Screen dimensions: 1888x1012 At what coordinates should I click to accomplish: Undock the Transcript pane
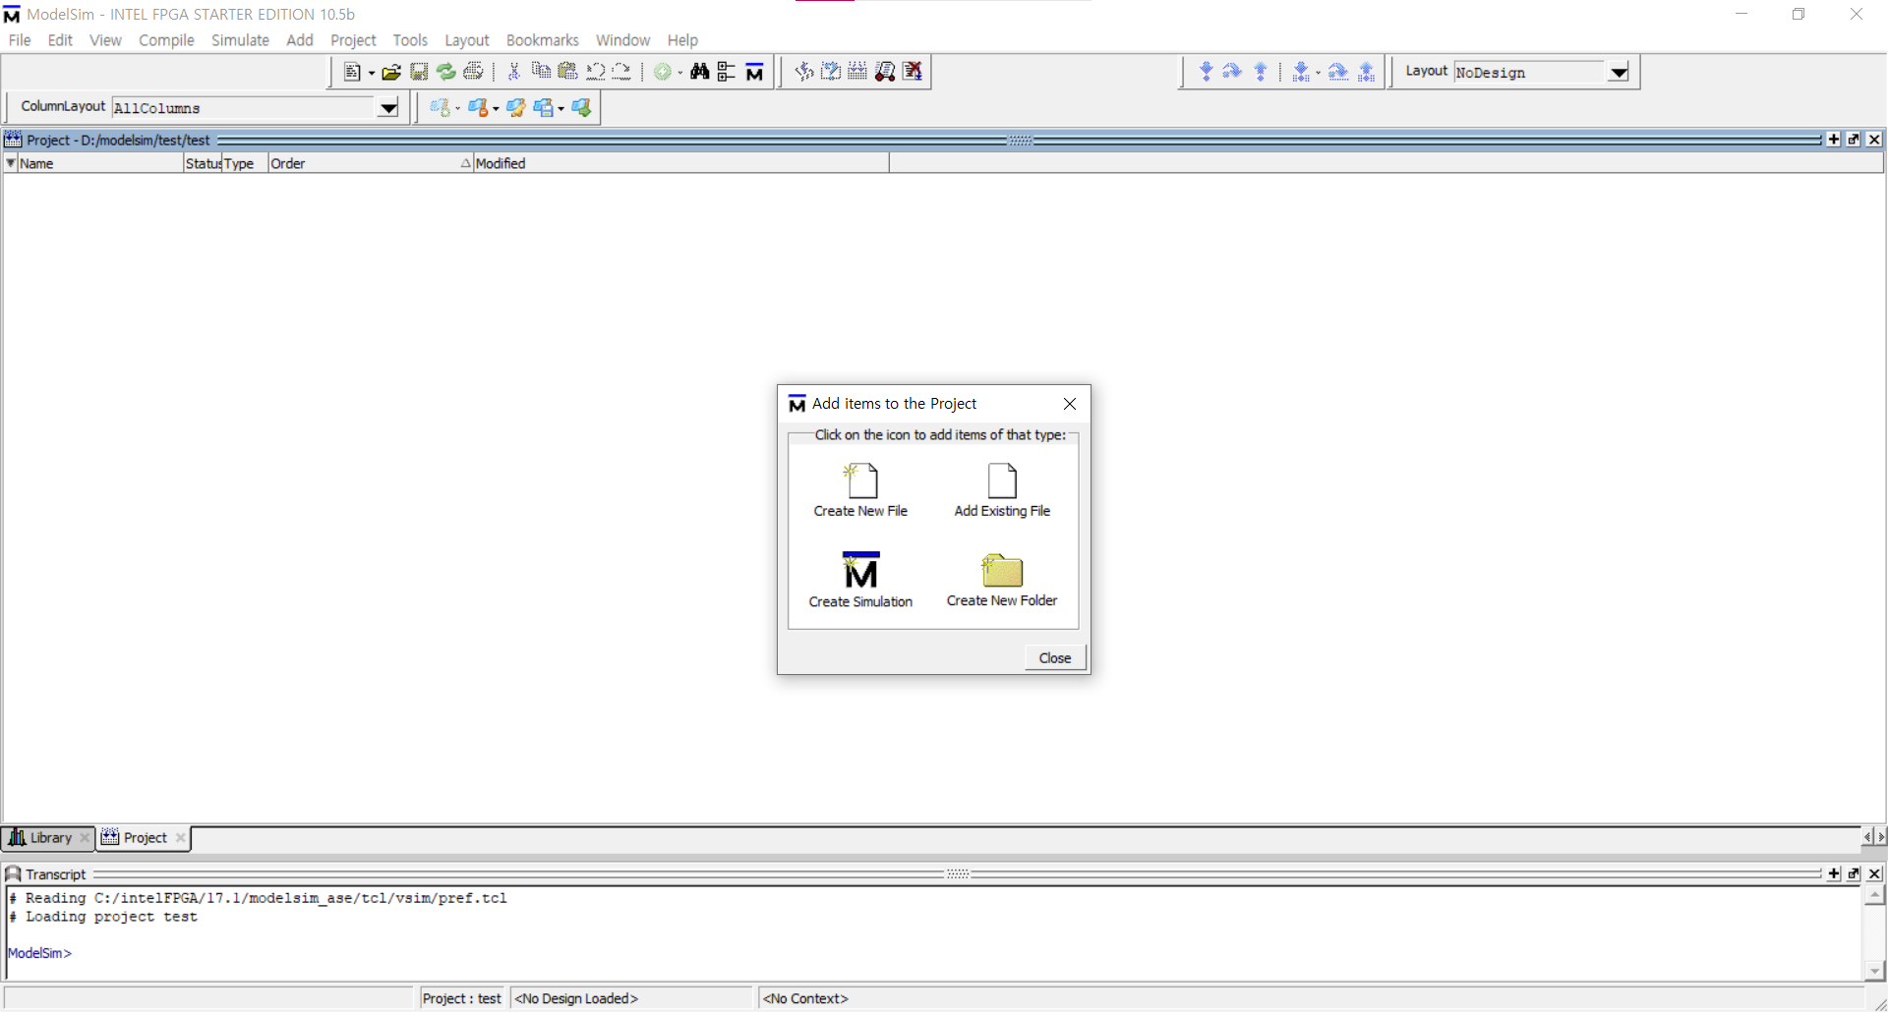click(x=1854, y=873)
